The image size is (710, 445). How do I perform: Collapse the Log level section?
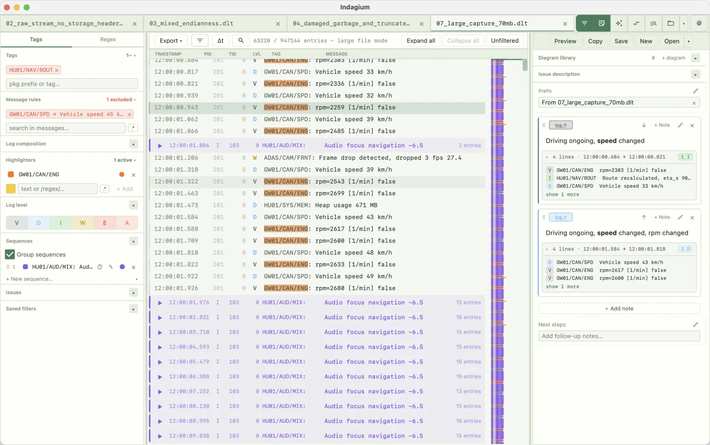(134, 205)
